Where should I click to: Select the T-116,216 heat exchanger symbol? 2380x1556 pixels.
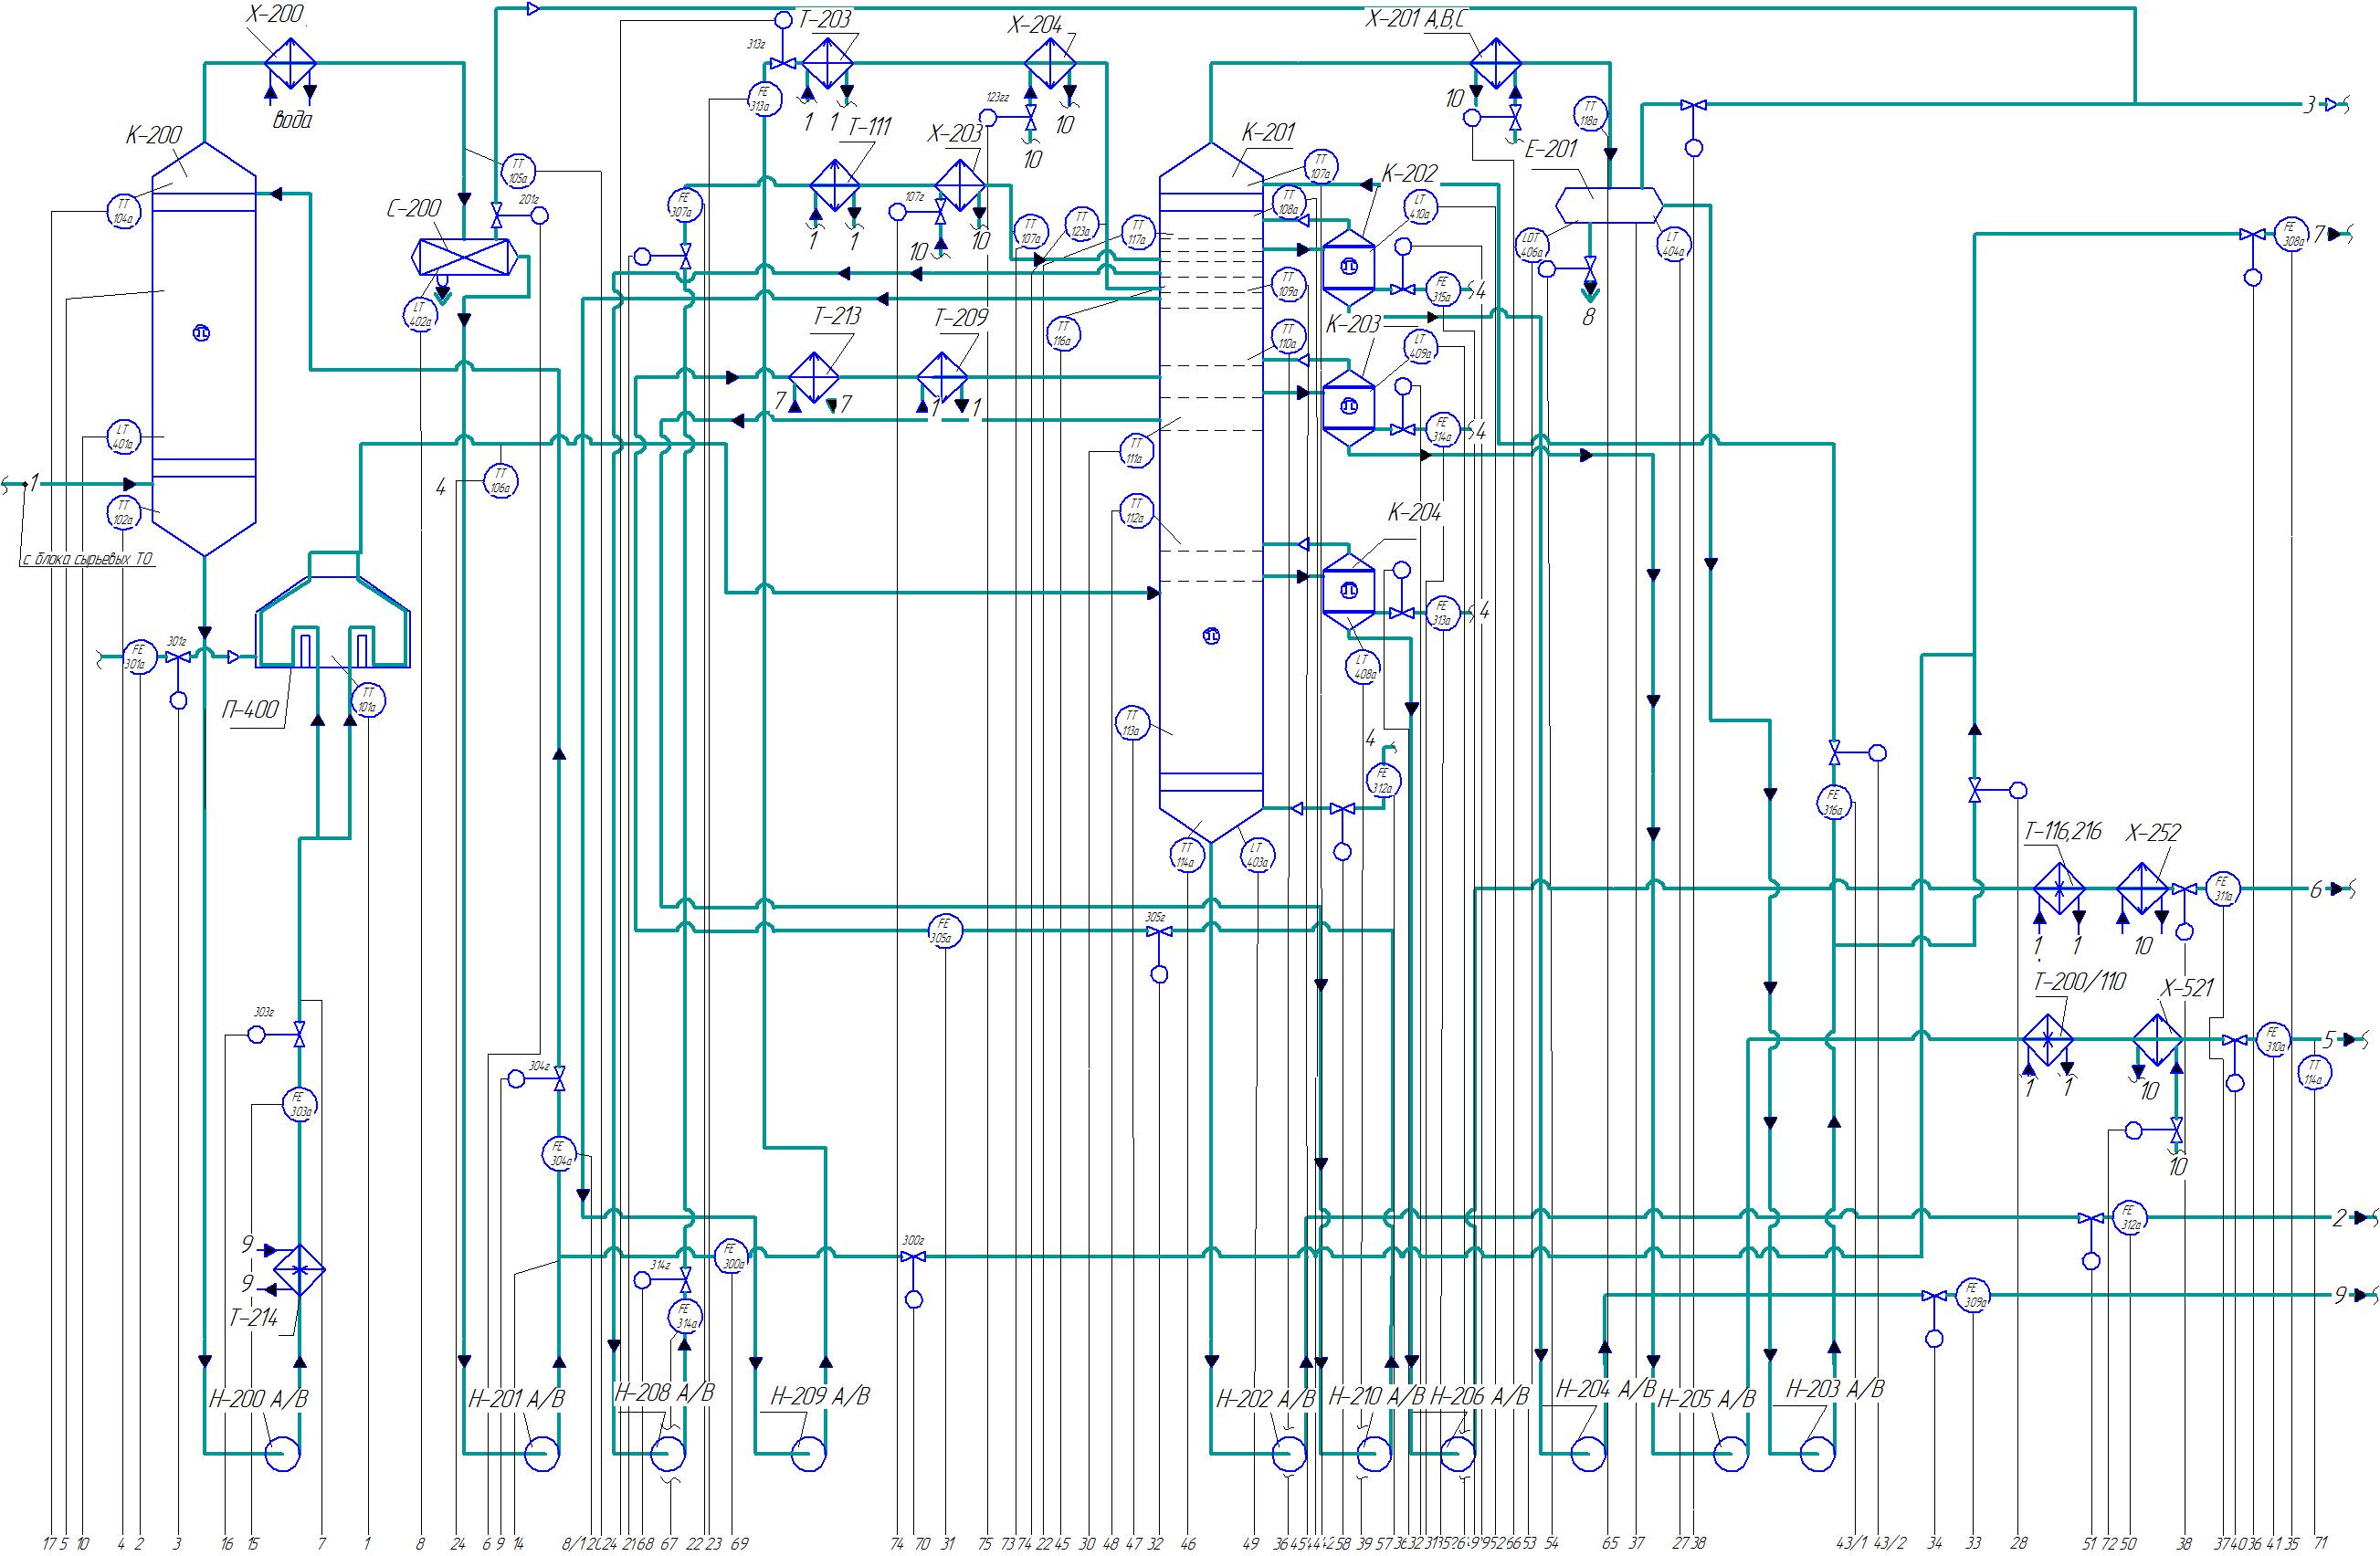coord(2059,888)
